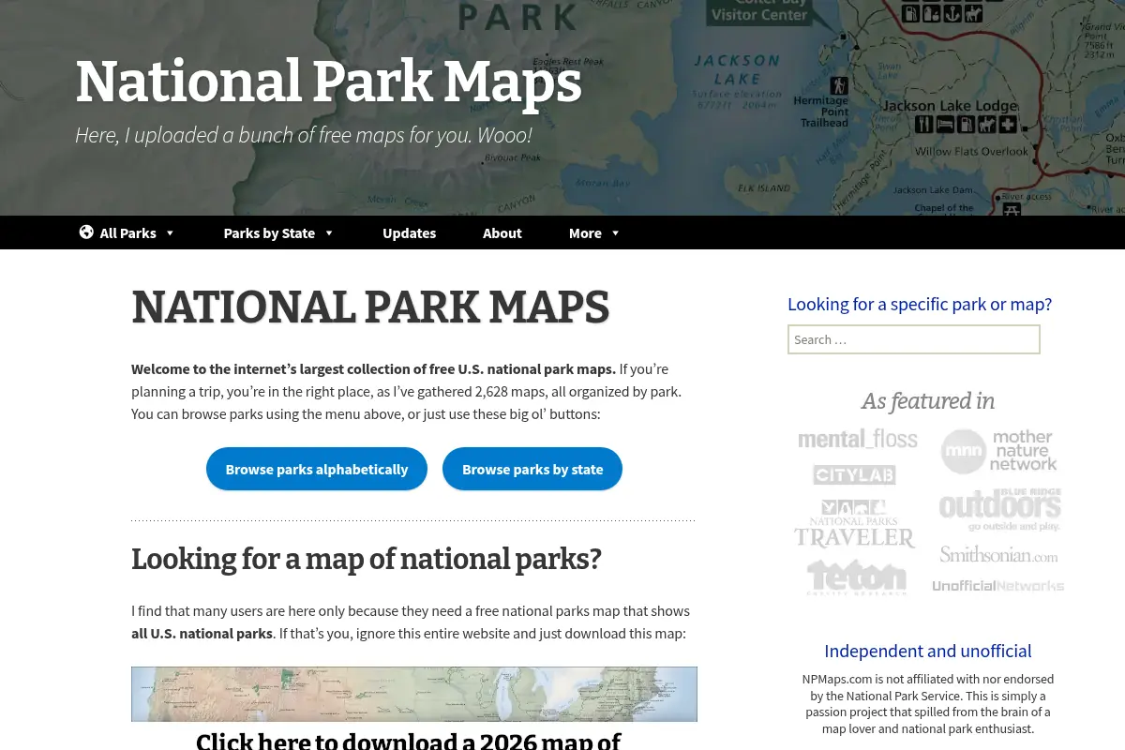This screenshot has width=1125, height=750.
Task: Click the Looking for a specific park heading
Action: (x=920, y=304)
